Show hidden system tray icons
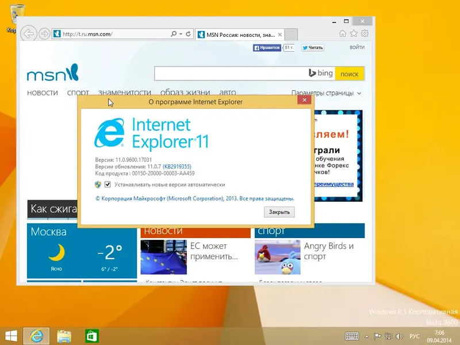The height and width of the screenshot is (345, 460). tap(367, 335)
